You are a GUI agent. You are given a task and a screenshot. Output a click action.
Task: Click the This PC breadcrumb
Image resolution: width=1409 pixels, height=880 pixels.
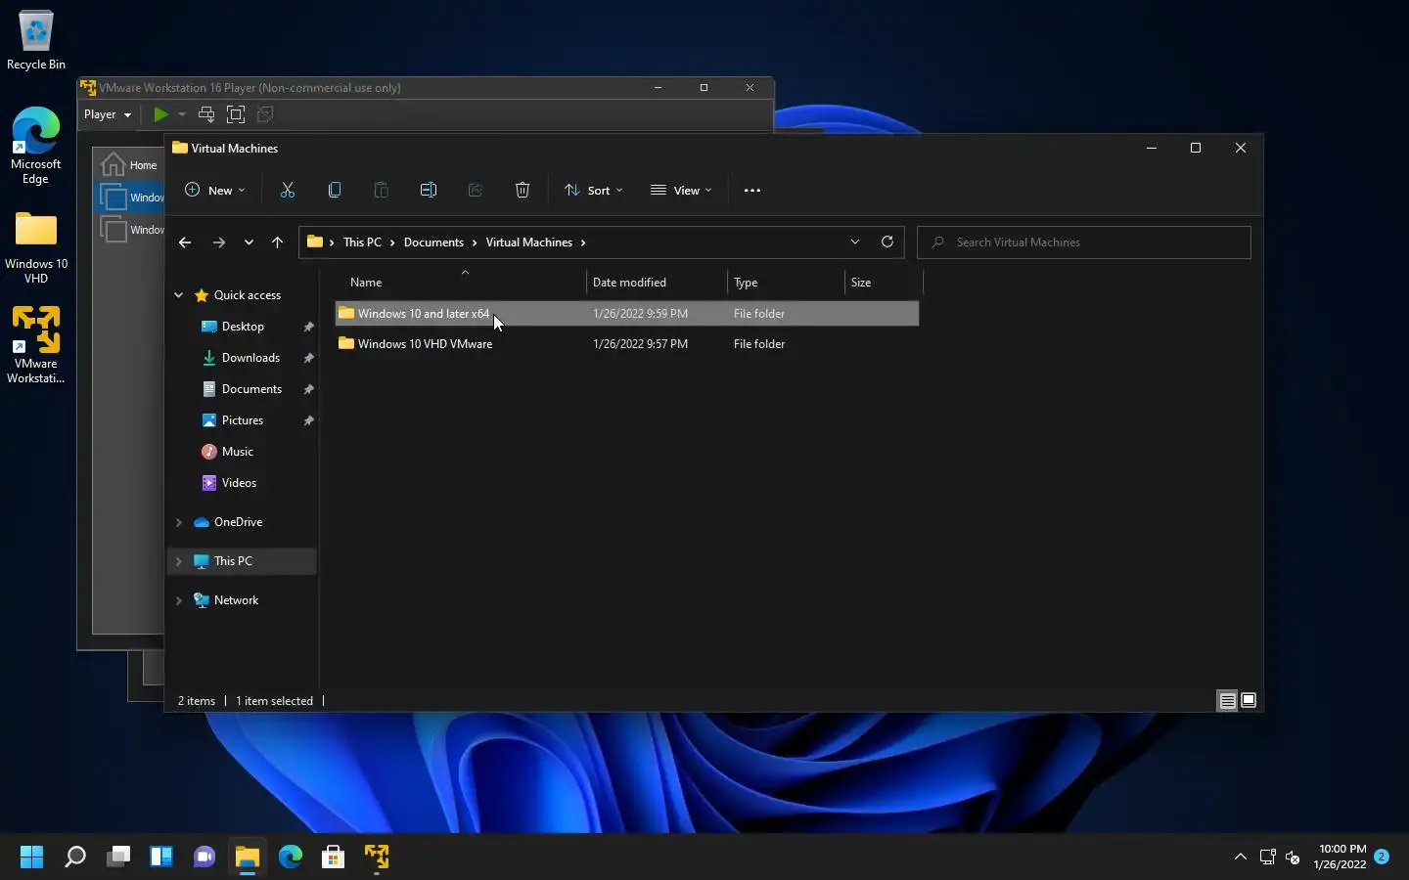pos(362,242)
